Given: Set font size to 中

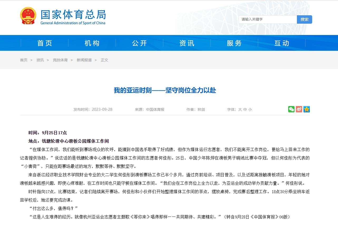Looking at the screenshot, I should (x=245, y=109).
